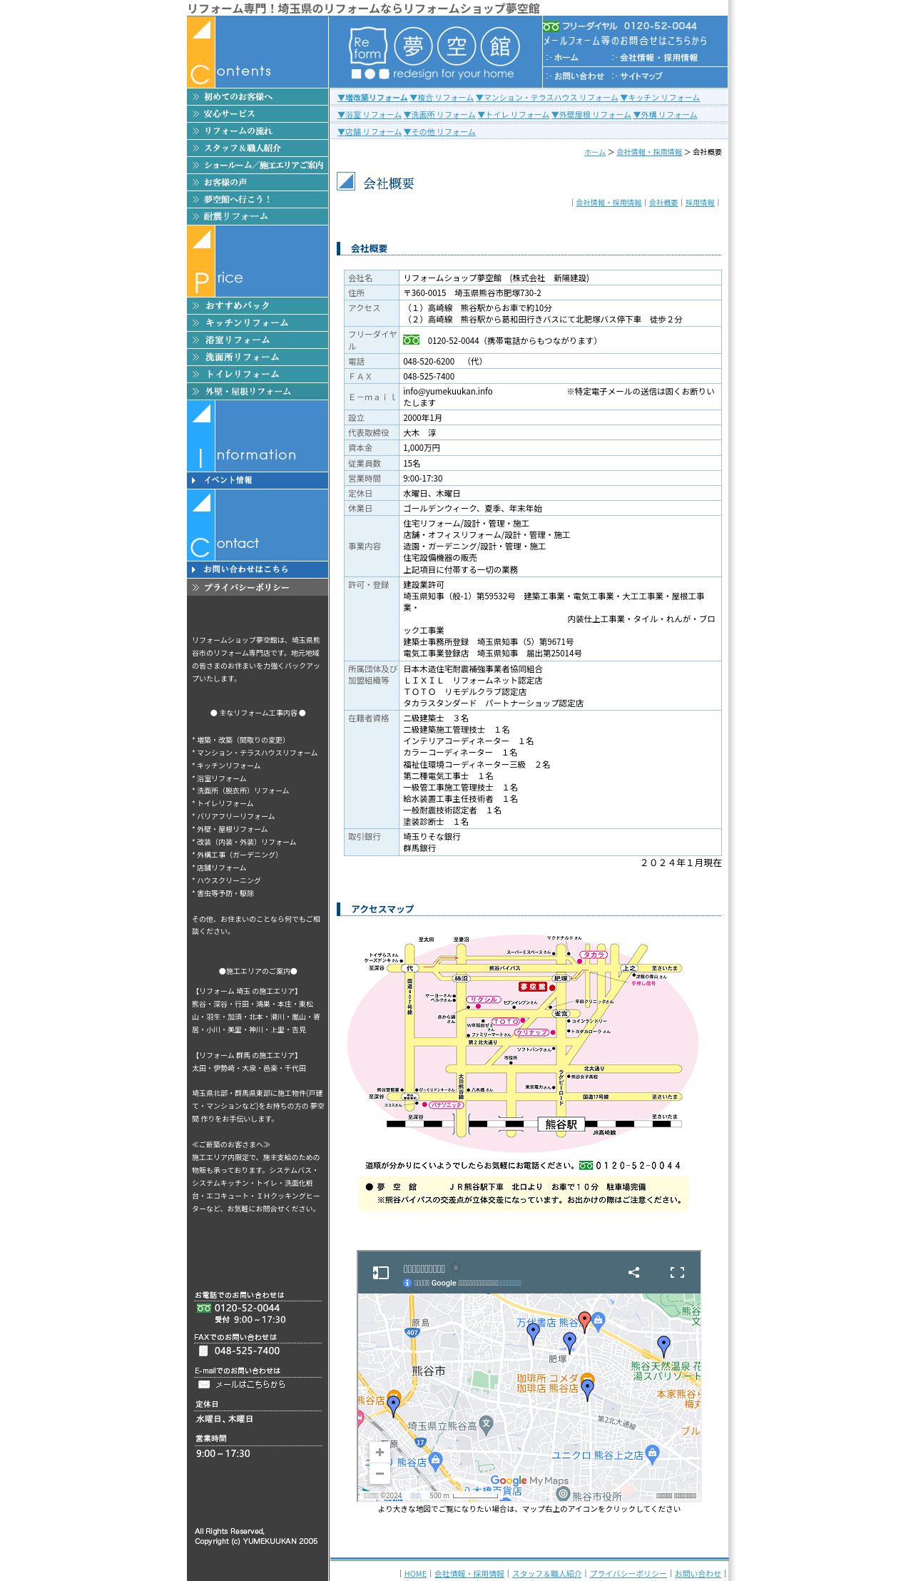The width and height of the screenshot is (916, 1581).
Task: Open the ▼その他リフォーム category link
Action: tap(439, 132)
